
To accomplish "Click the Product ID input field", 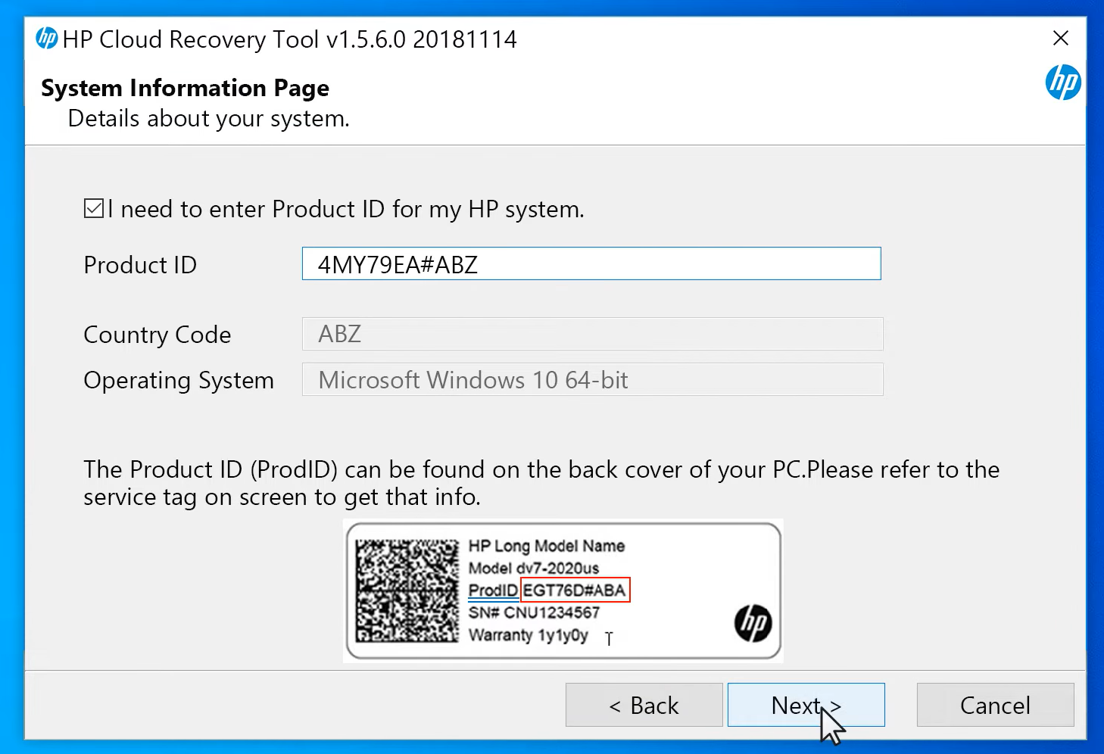I will 591,264.
